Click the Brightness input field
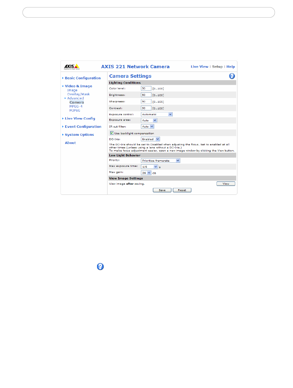Viewport: 293px width, 388px height. (146, 95)
